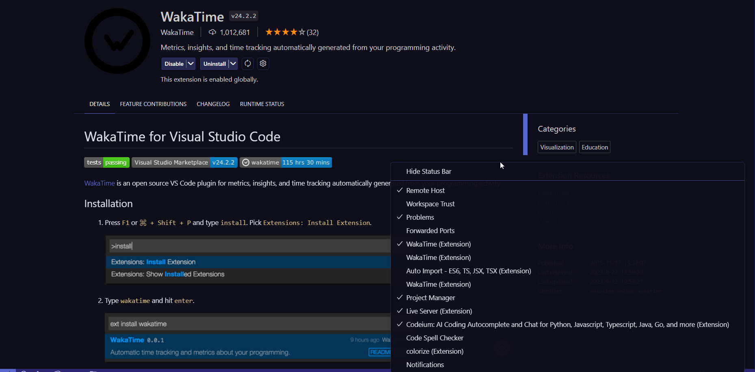Click the fourth star in the rating

click(293, 31)
